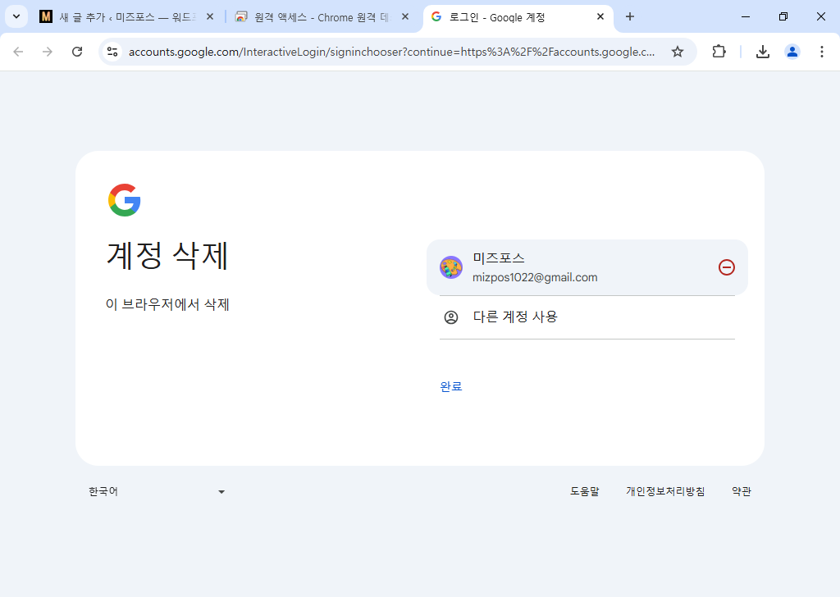The width and height of the screenshot is (840, 597).
Task: Click the 이 브라우저에서 삭제 text
Action: (167, 305)
